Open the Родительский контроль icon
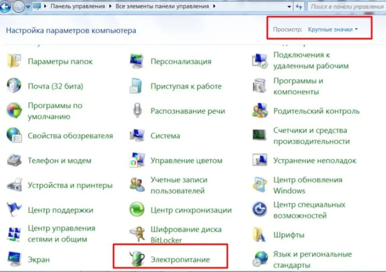 [x=260, y=111]
